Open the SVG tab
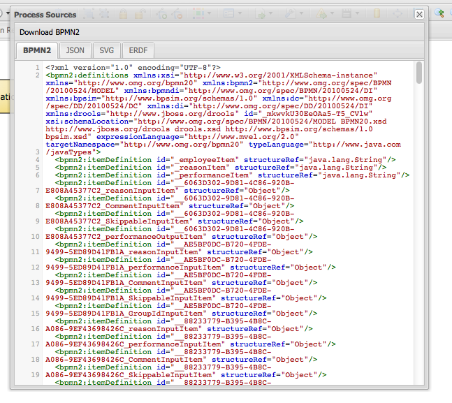452x403 pixels. (106, 50)
